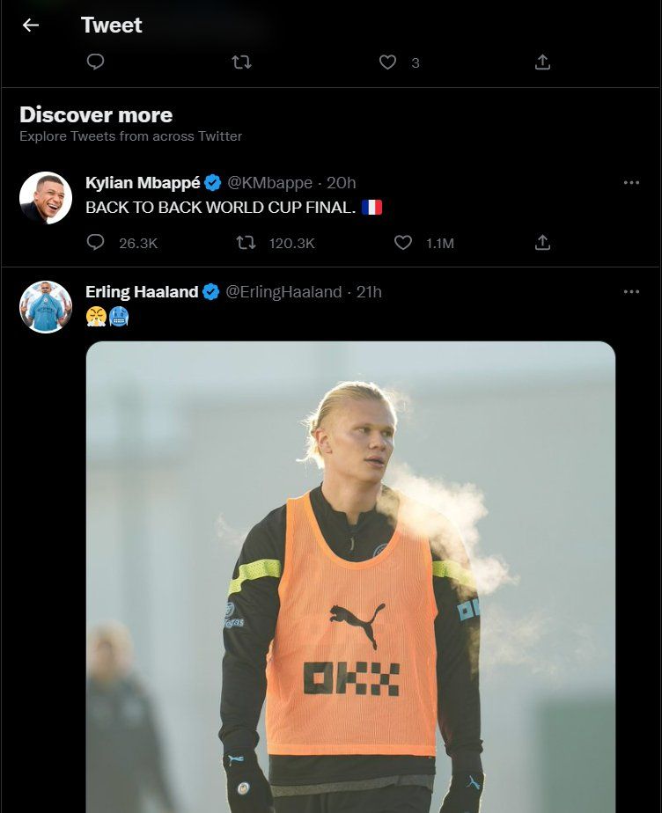Image resolution: width=662 pixels, height=813 pixels.
Task: Open Erling Haaland's profile picture
Action: pyautogui.click(x=46, y=307)
